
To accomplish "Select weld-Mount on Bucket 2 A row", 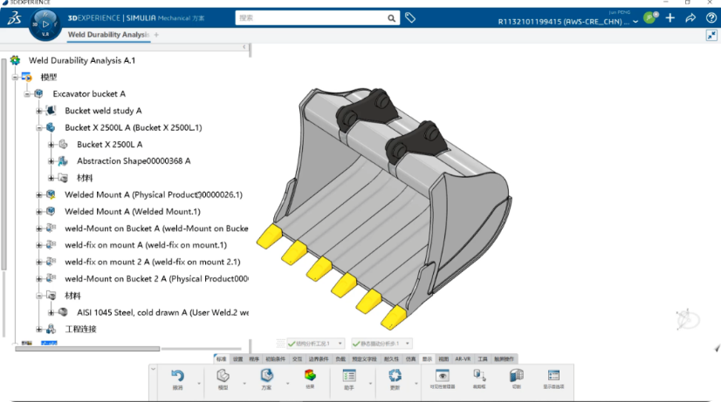I will click(156, 279).
